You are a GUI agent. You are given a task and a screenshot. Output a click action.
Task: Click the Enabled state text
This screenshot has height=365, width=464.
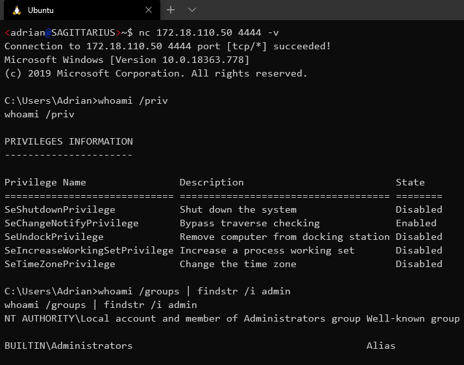(416, 223)
